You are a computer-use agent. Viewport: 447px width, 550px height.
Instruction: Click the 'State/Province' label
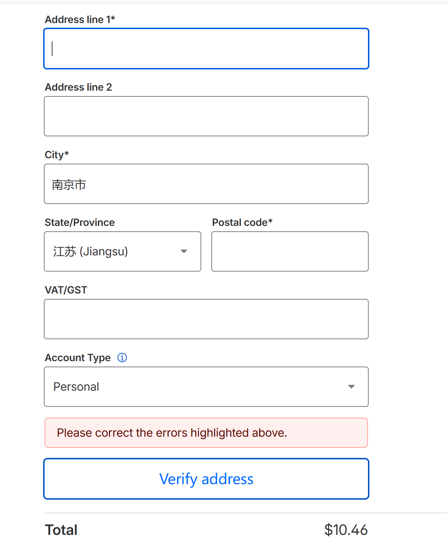coord(79,222)
